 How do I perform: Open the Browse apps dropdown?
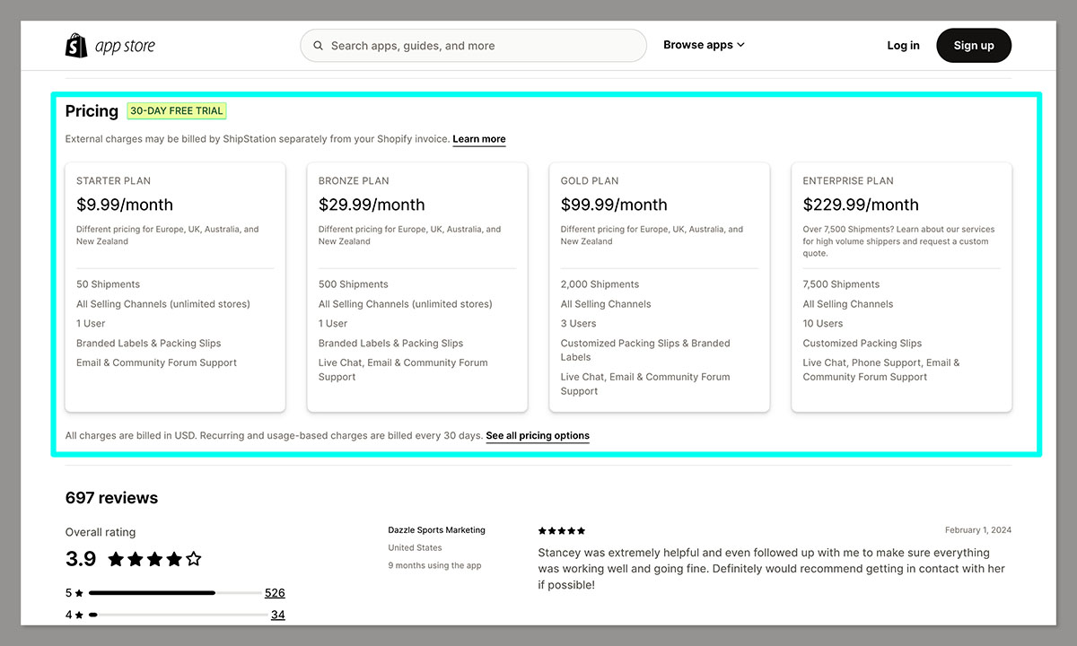(x=698, y=44)
